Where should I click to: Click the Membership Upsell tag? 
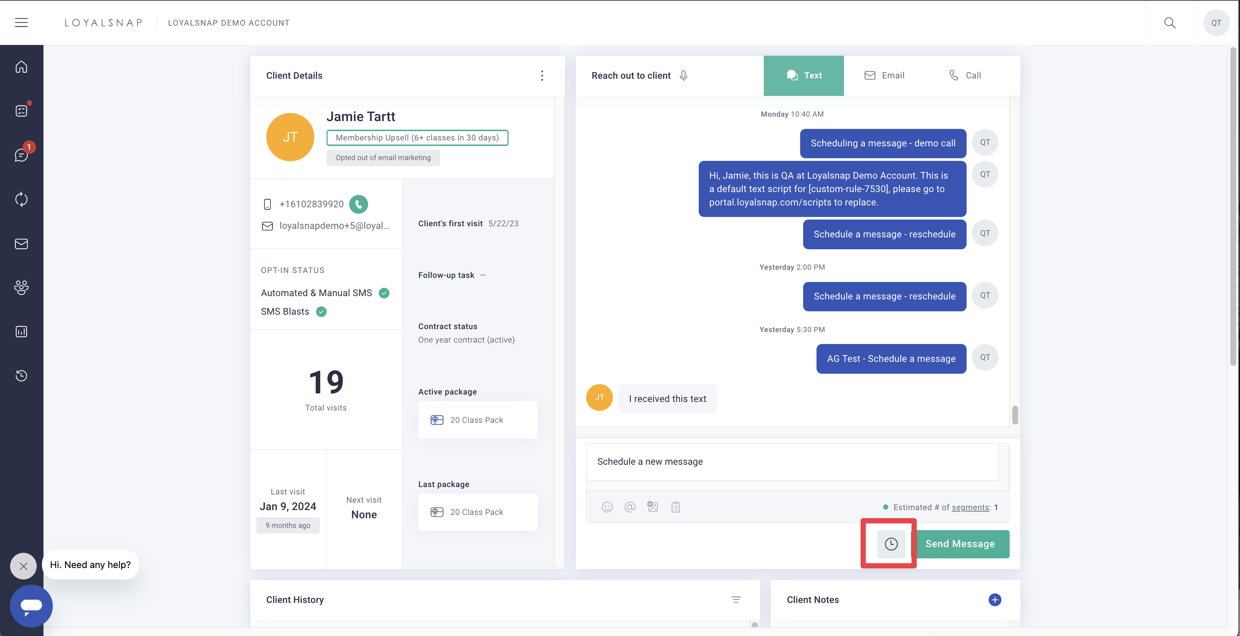point(417,138)
